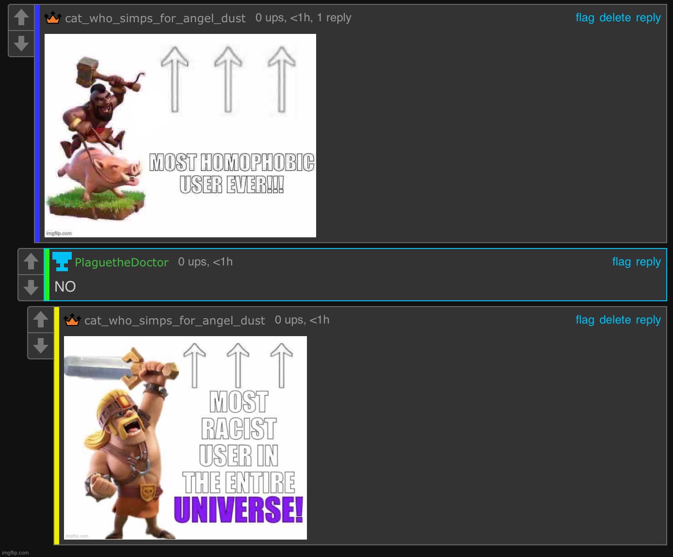This screenshot has height=557, width=673.
Task: Upvote PlaguetheDoctor's NO comment
Action: click(x=31, y=262)
